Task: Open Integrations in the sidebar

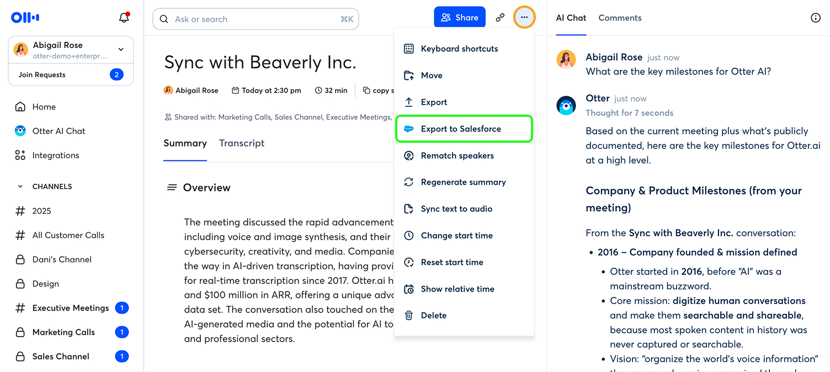Action: 55,155
